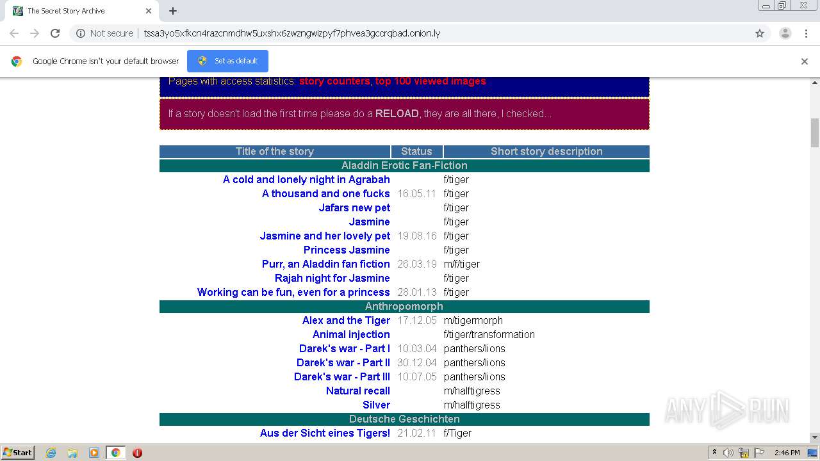Screen dimensions: 820x461
Task: Open the volume tray icon
Action: click(x=728, y=453)
